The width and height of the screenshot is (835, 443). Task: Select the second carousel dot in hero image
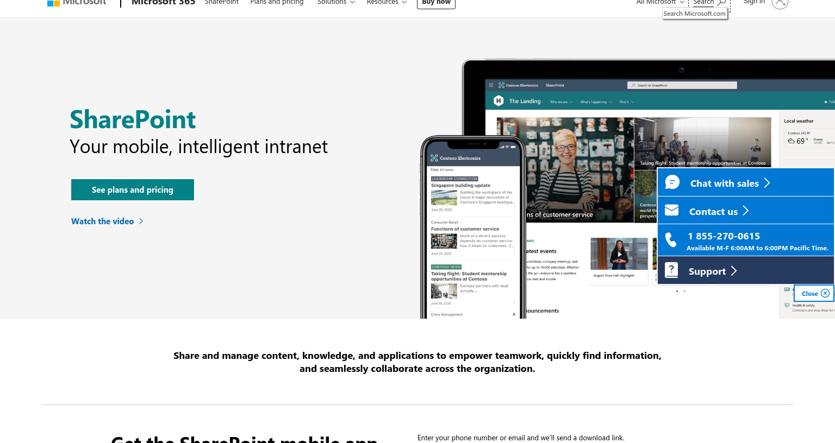tap(684, 291)
